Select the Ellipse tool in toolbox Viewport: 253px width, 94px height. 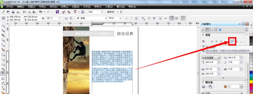(x=3, y=59)
